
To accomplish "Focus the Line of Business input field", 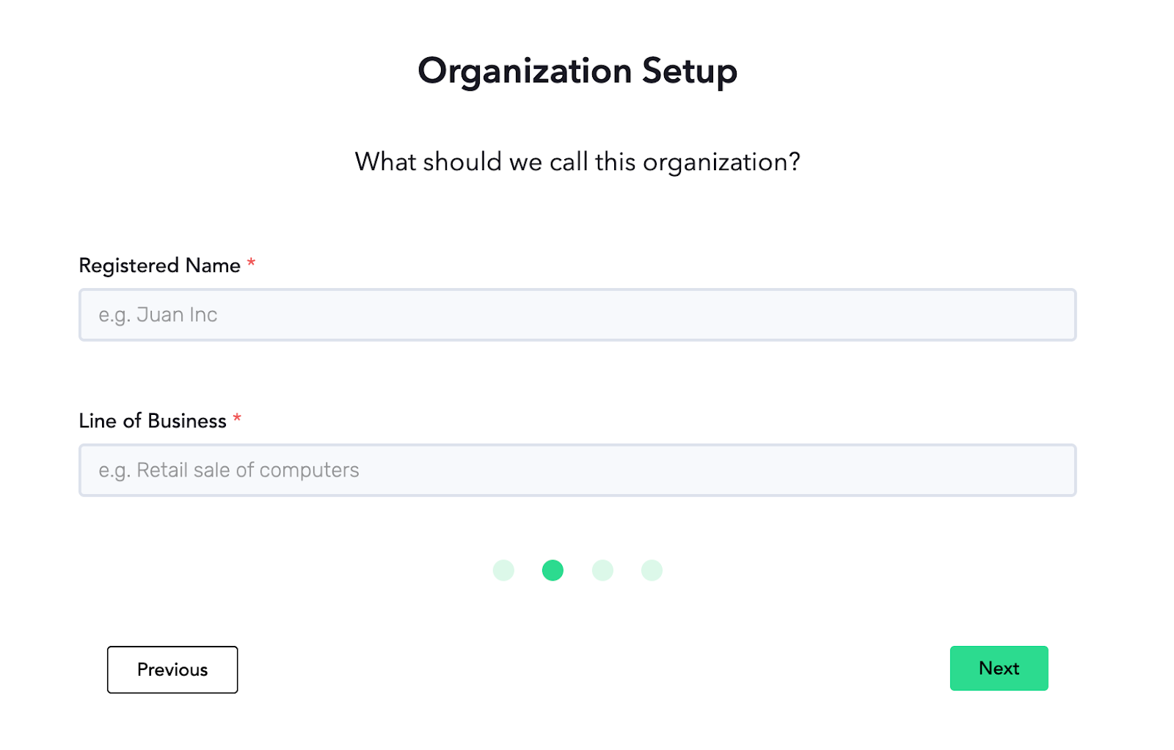I will [x=577, y=470].
